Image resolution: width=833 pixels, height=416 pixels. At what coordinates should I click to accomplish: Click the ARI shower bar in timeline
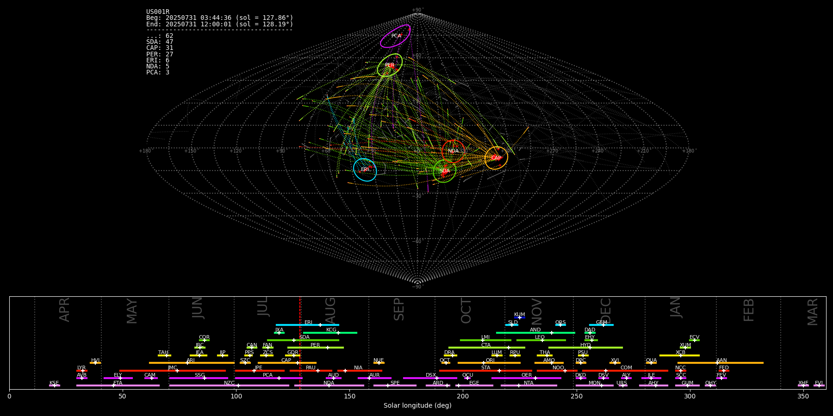[192, 363]
